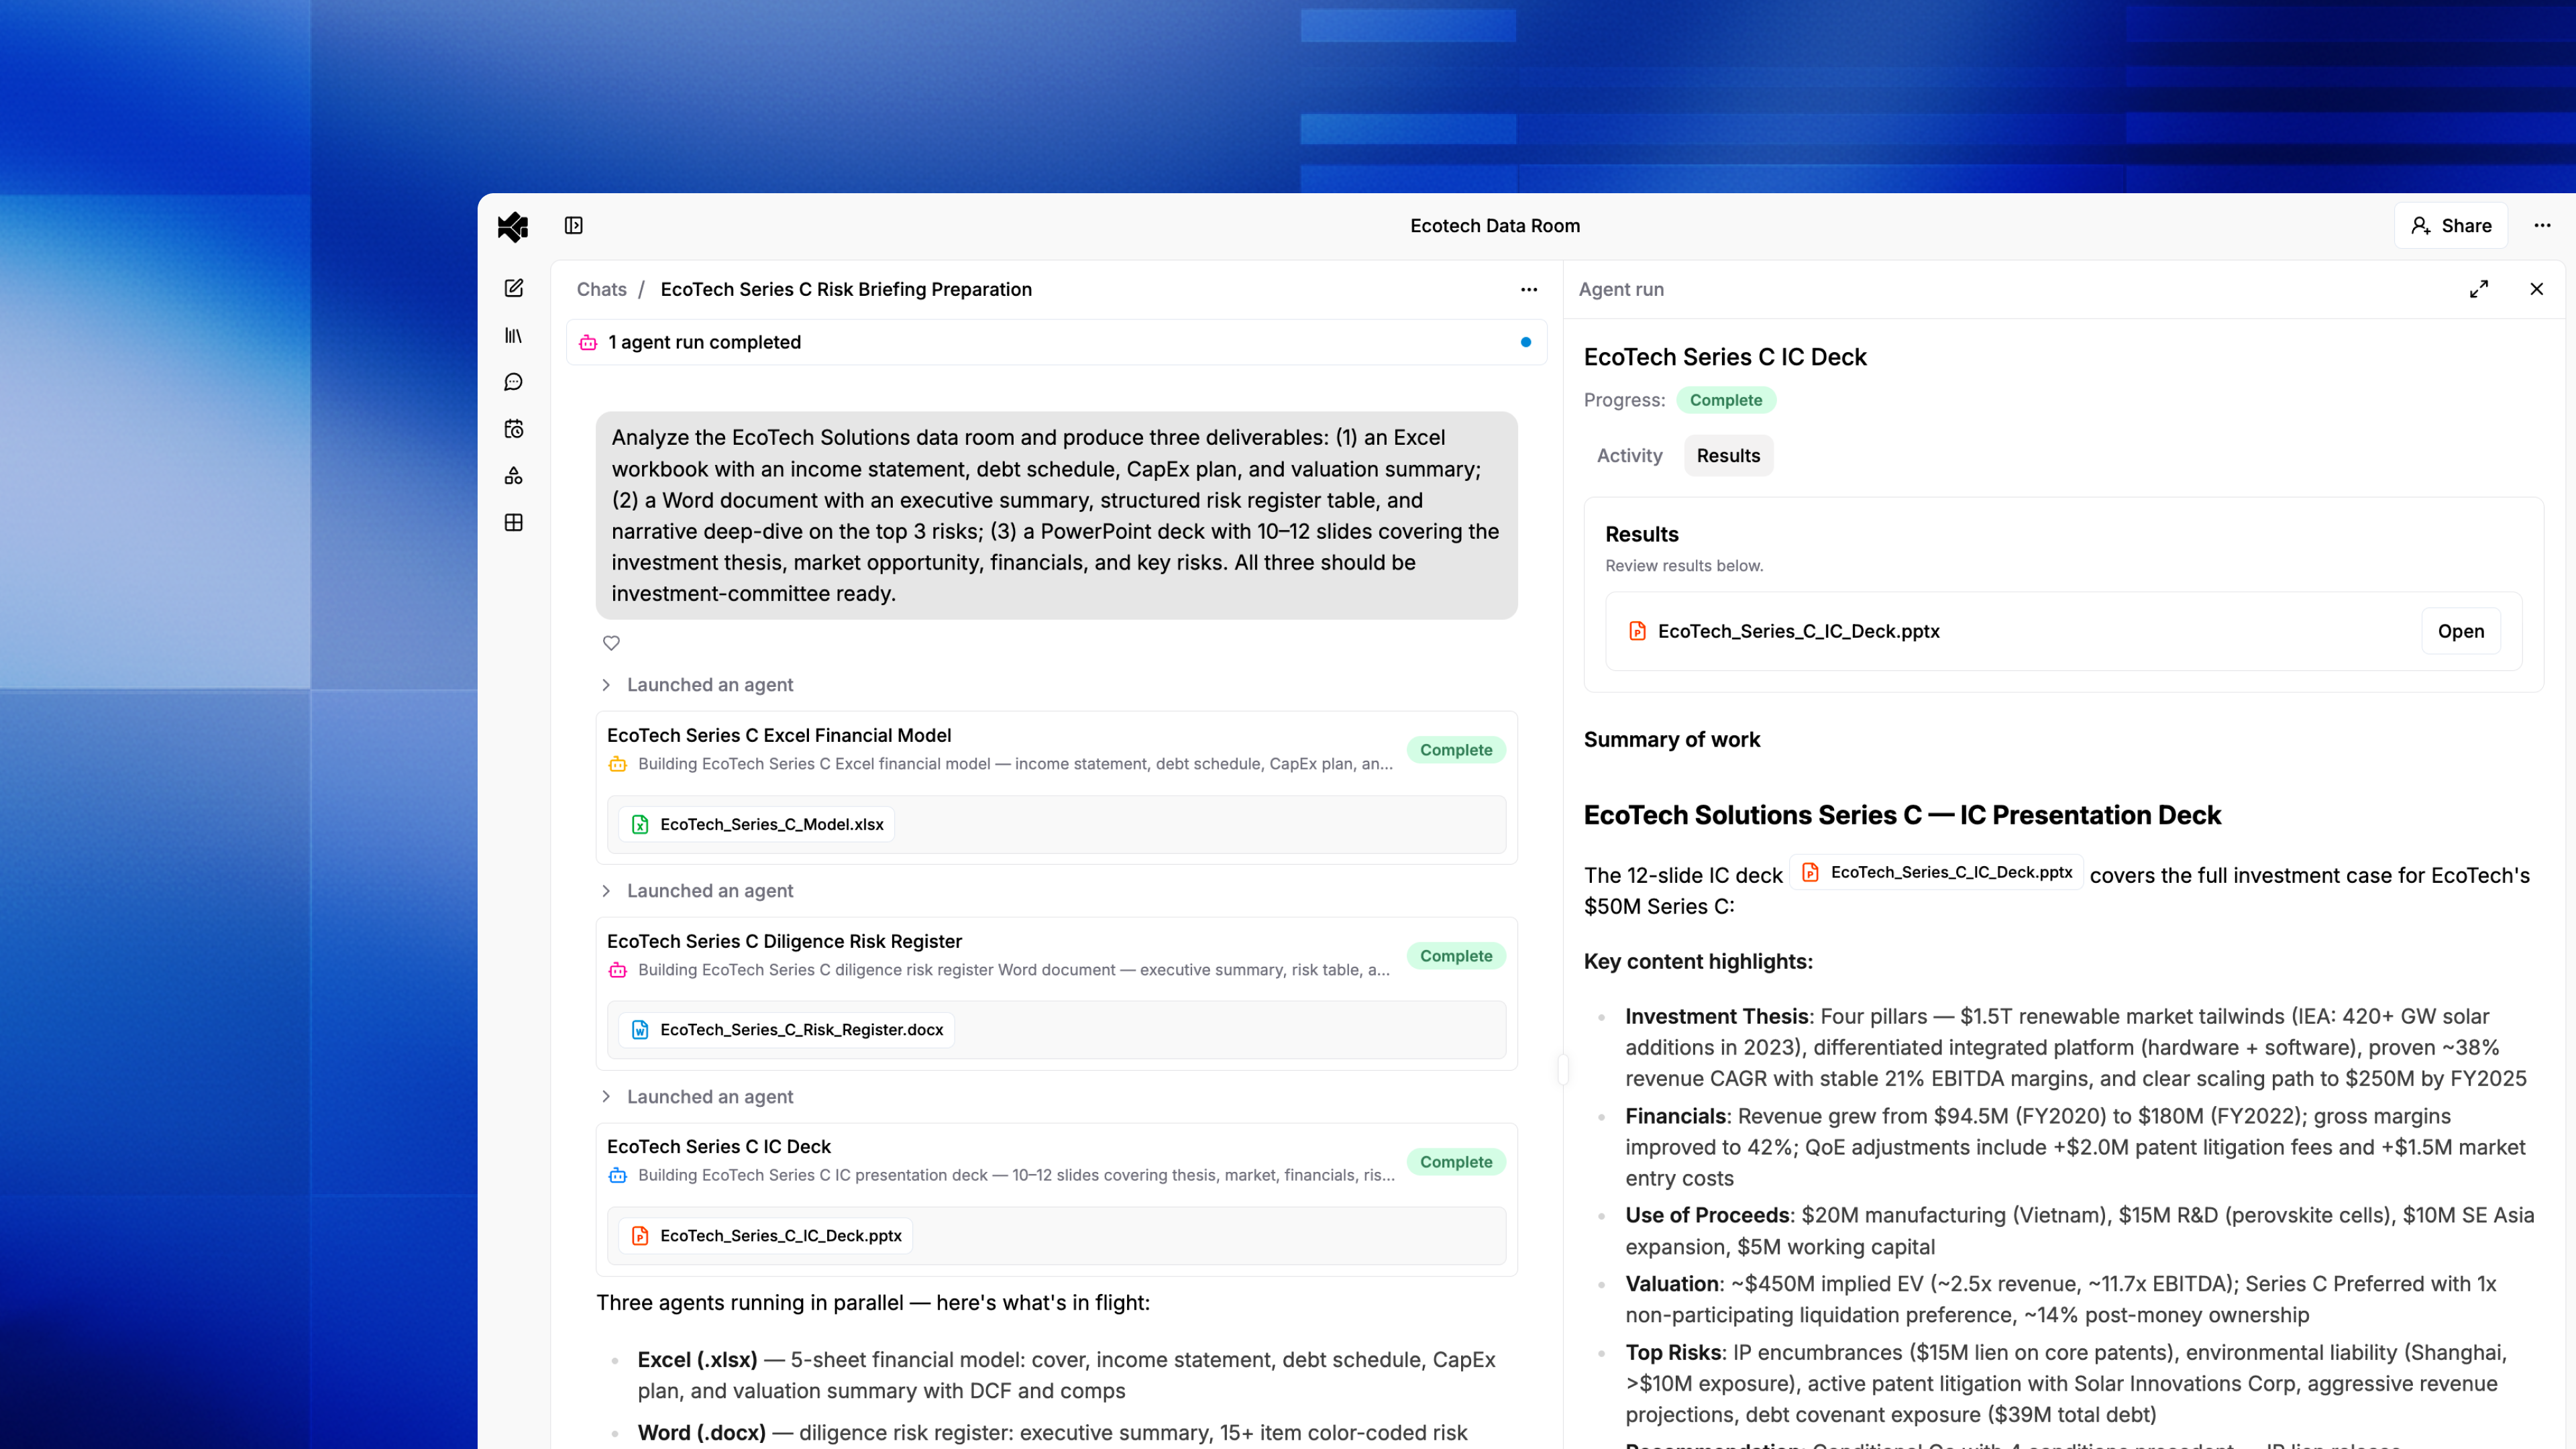Click the 'Ecotech Data Room' window title
2576x1449 pixels.
click(x=1495, y=226)
